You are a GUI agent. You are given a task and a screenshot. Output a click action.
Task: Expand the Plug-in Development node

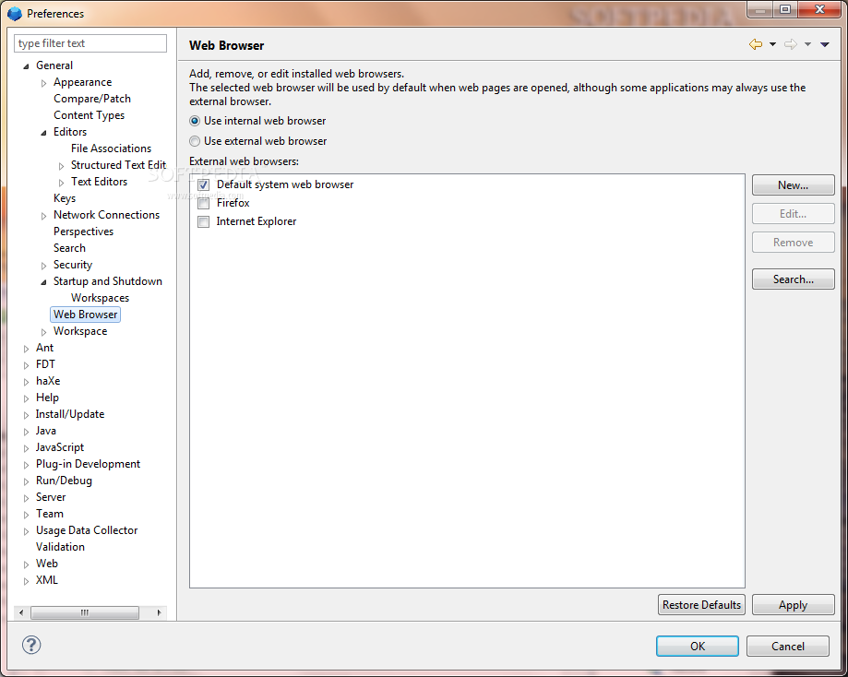point(26,465)
